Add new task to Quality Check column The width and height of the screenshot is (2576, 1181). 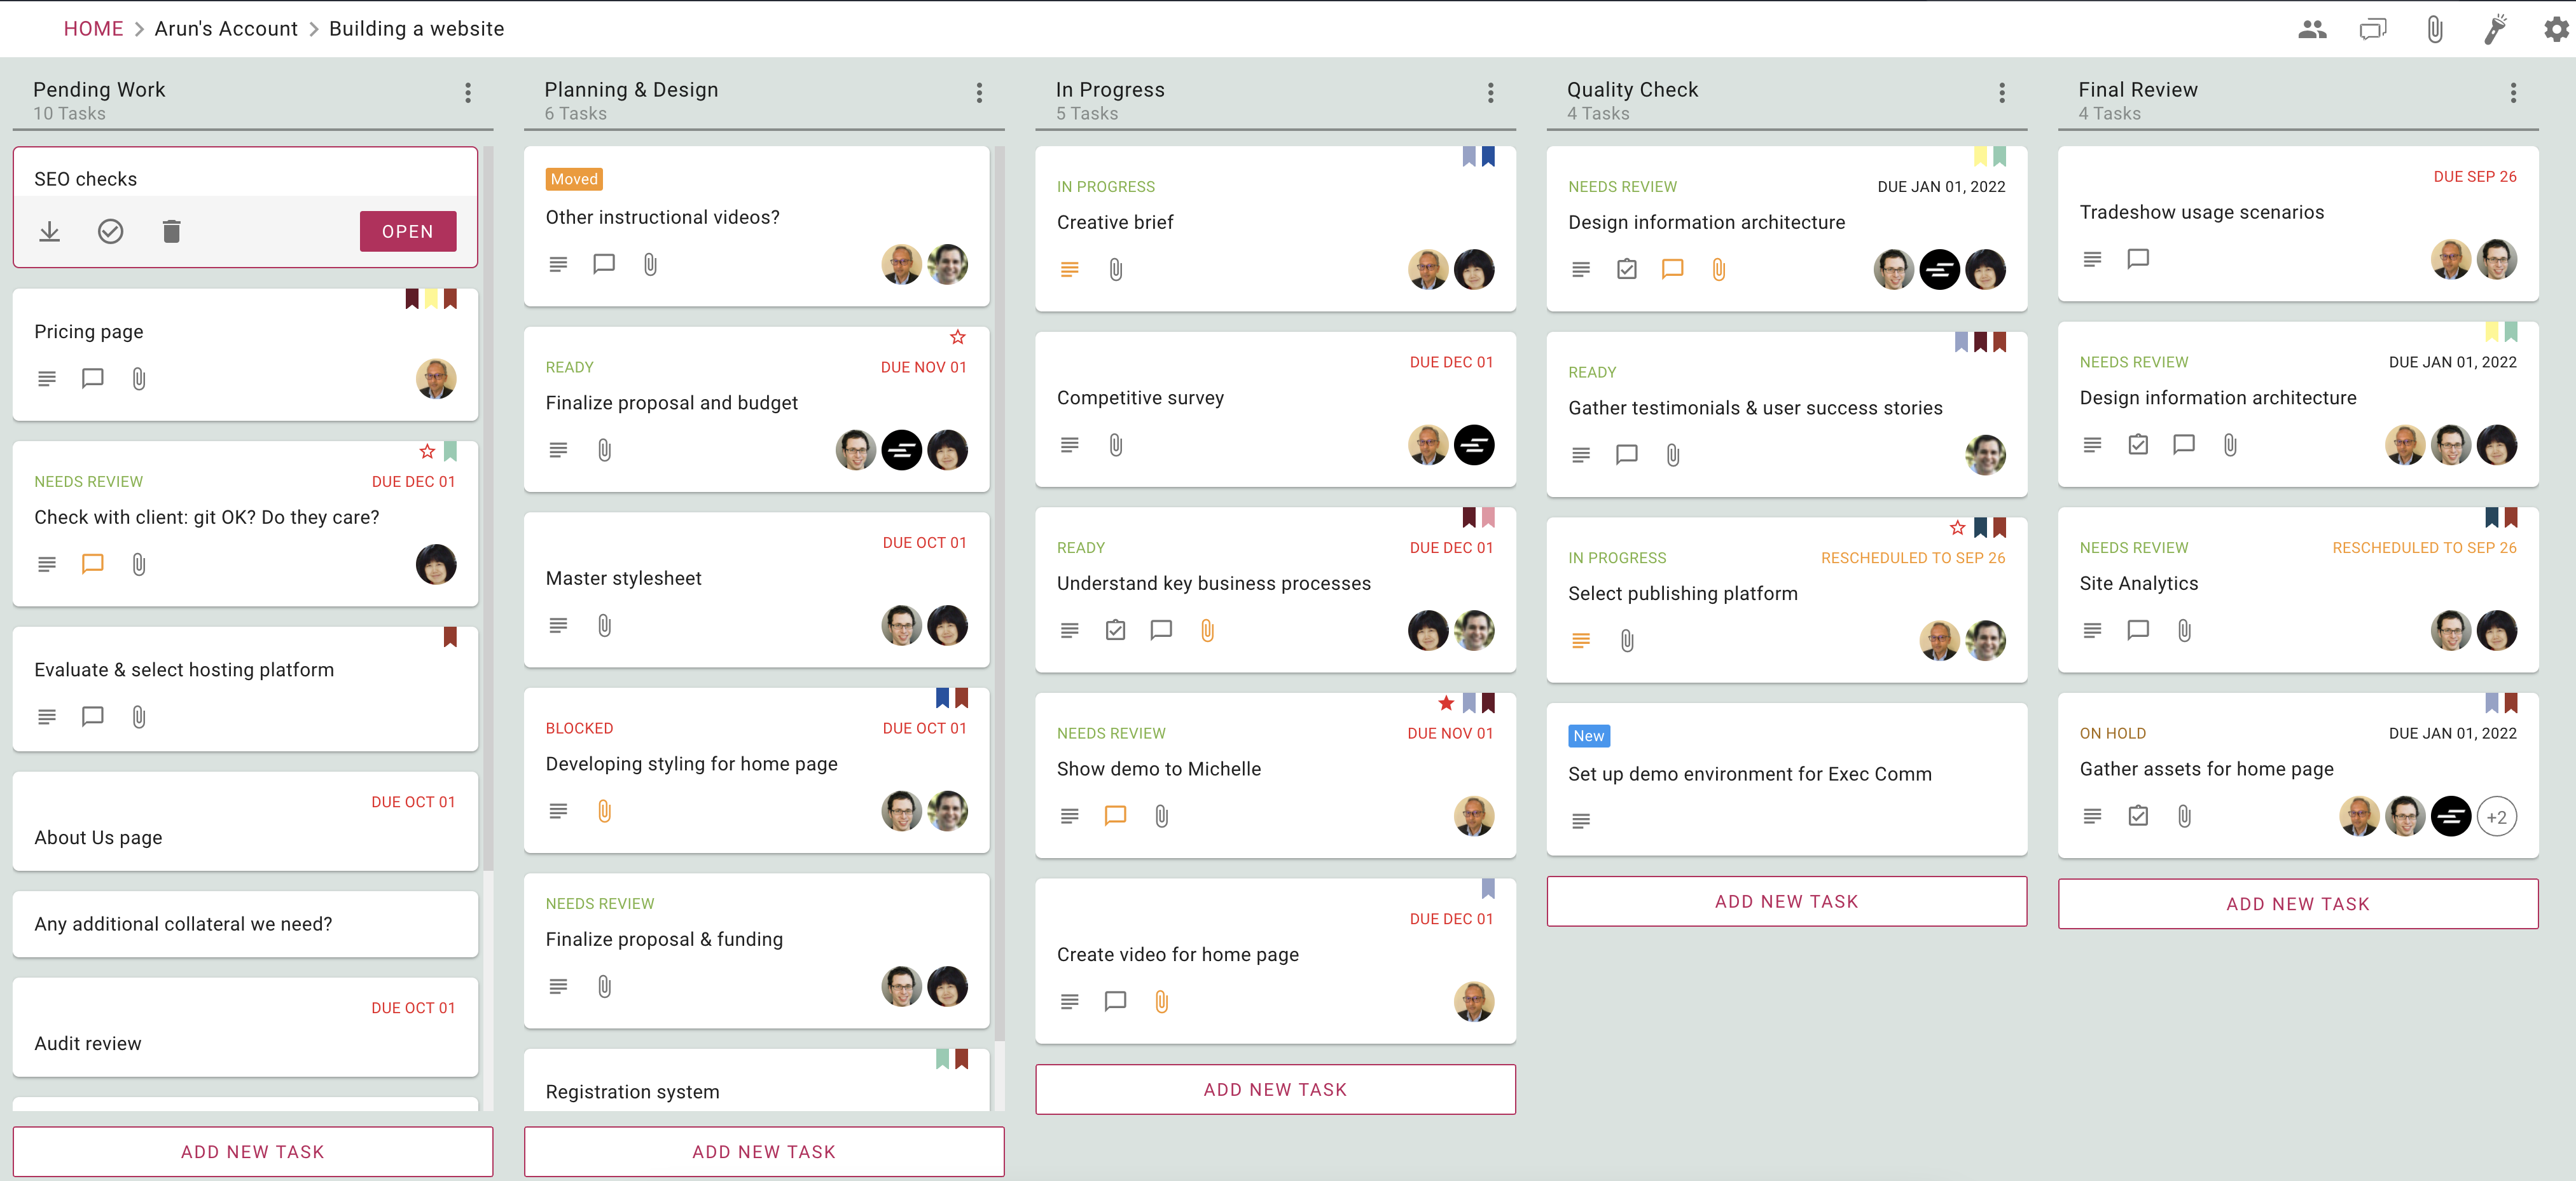pyautogui.click(x=1787, y=902)
